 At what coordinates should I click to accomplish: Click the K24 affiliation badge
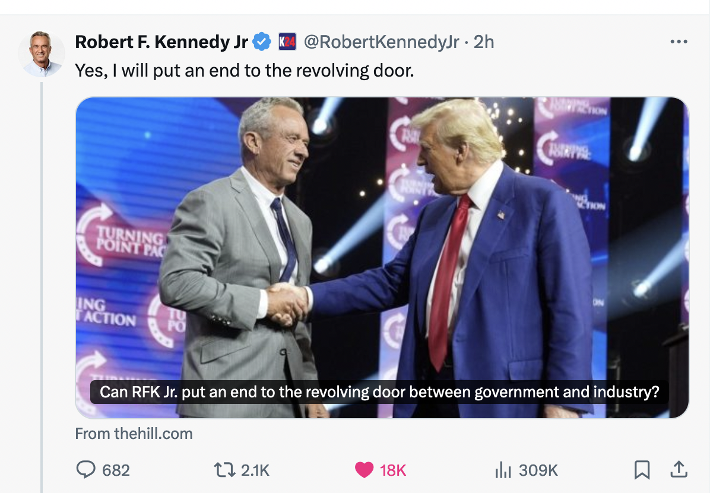tap(287, 42)
